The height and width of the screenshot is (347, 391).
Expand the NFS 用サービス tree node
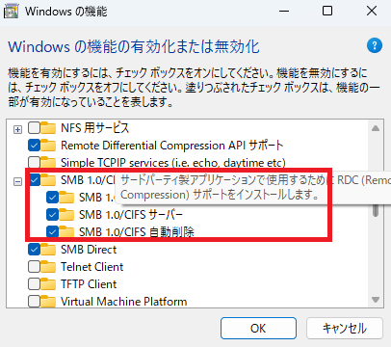coord(17,129)
